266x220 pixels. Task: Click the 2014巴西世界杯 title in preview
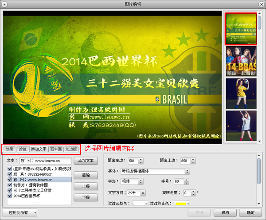(110, 61)
